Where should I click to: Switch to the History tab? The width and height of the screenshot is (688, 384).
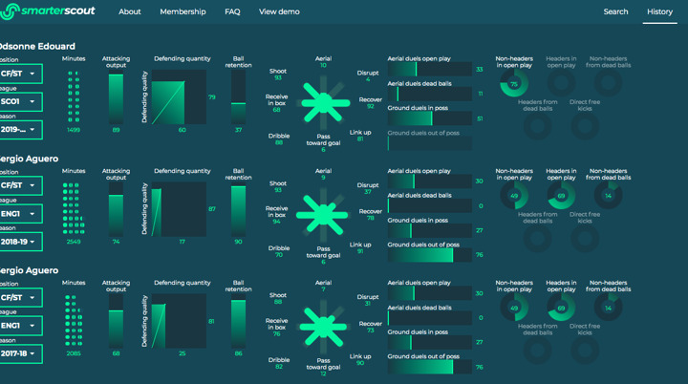[659, 11]
